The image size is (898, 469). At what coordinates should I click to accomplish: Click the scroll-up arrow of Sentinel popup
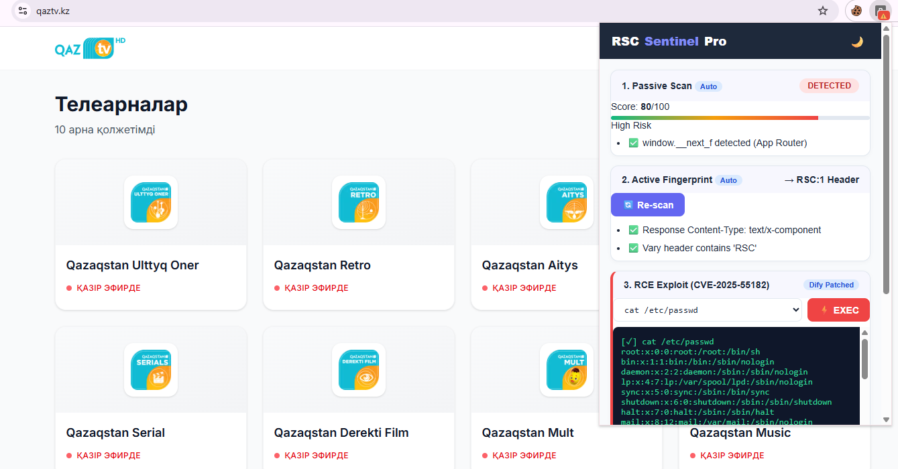point(887,28)
